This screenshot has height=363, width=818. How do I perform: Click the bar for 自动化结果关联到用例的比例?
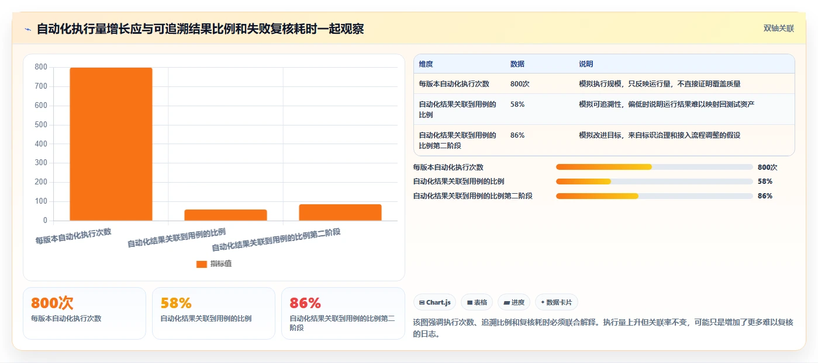click(x=226, y=215)
